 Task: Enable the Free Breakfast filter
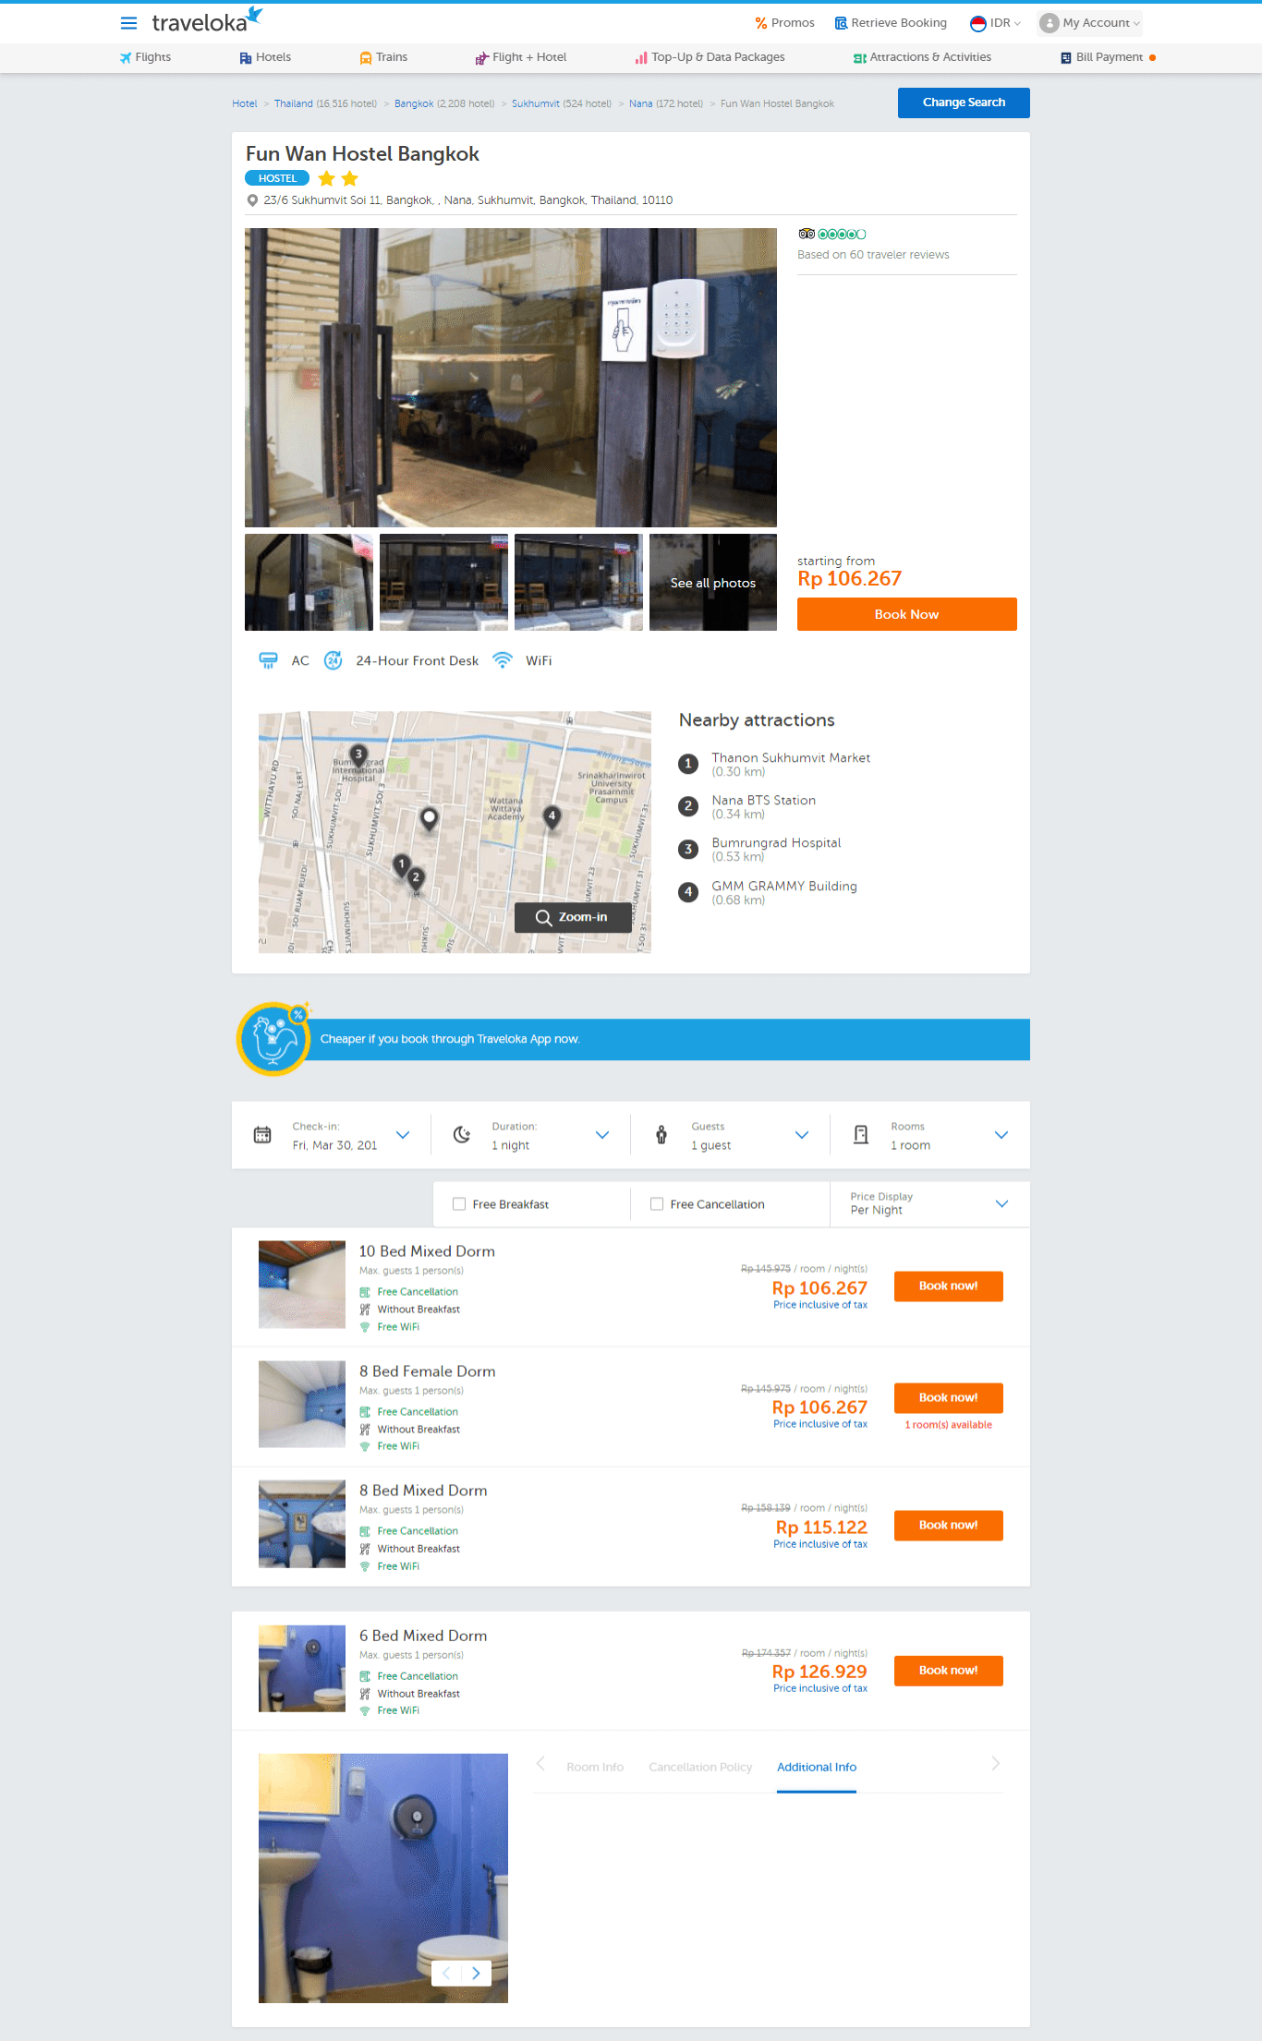[459, 1204]
